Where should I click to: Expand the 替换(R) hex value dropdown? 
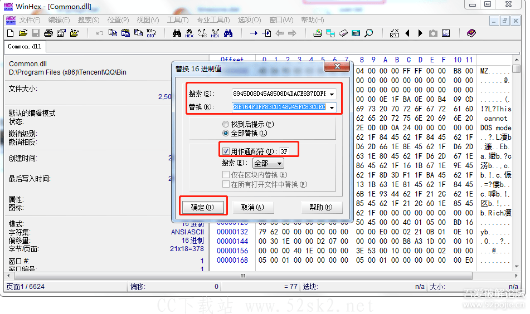coord(332,107)
